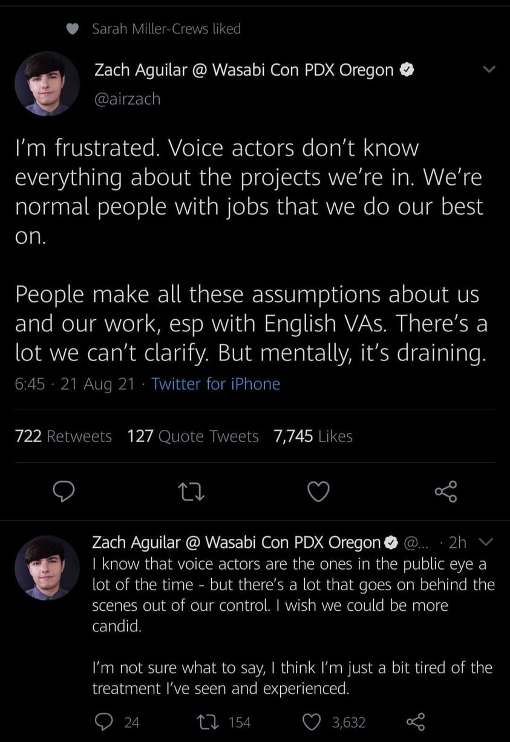The height and width of the screenshot is (742, 510).
Task: View the 127 Quote Tweets
Action: tap(193, 436)
